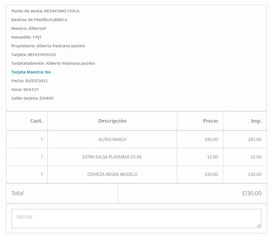Click the Punto de venta: DESAYUNO CHICA line
The width and height of the screenshot is (271, 237).
45,11
